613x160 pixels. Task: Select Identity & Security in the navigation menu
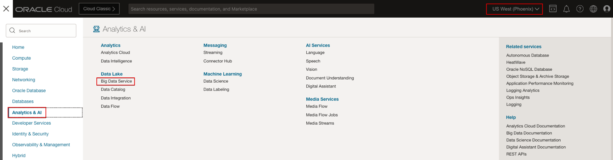point(30,134)
